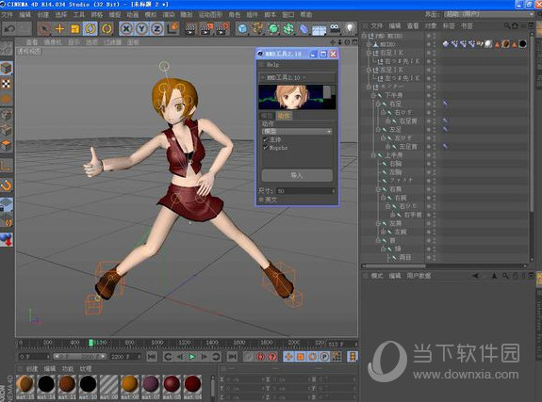Screen dimensions: 542x402
Task: Open the green array modeling objects icon
Action: [x=288, y=29]
